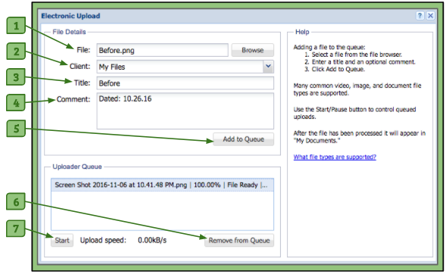Viewport: 446px width, 274px height.
Task: Click the Comment box with Dated: 10.26.16
Action: 186,111
